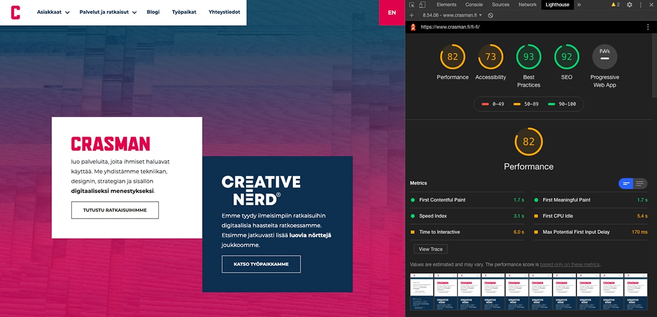Expand the Asiakkaat navigation dropdown
The width and height of the screenshot is (657, 317).
(53, 12)
